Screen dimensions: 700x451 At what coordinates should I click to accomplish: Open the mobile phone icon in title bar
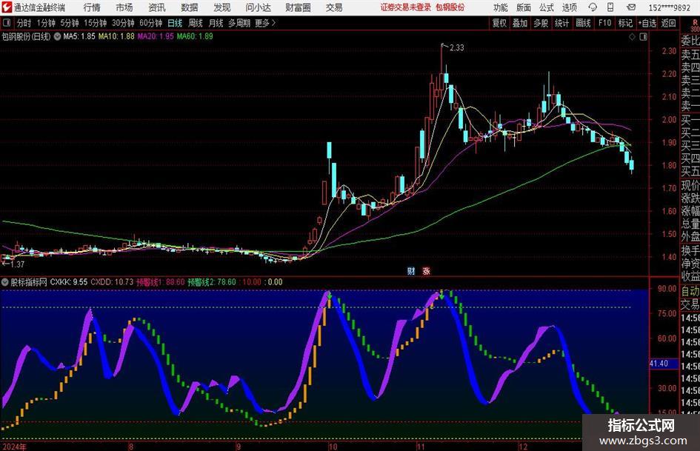[x=610, y=7]
